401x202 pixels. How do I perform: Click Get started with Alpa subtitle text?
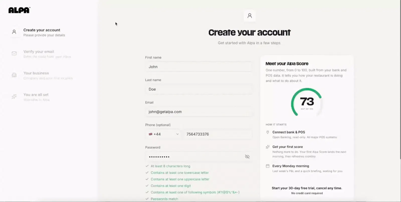pos(249,43)
